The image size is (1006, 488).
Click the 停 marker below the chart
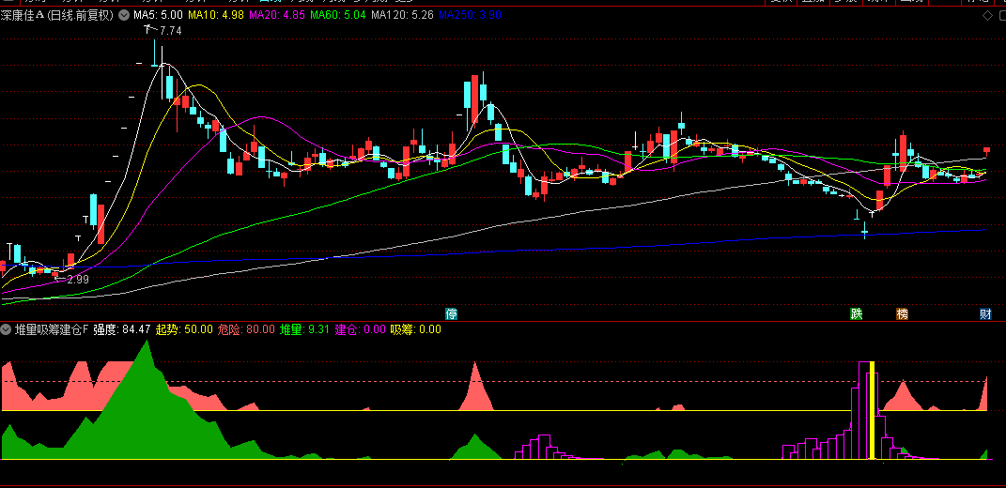[452, 313]
